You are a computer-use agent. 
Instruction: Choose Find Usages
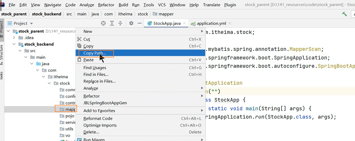click(x=141, y=67)
